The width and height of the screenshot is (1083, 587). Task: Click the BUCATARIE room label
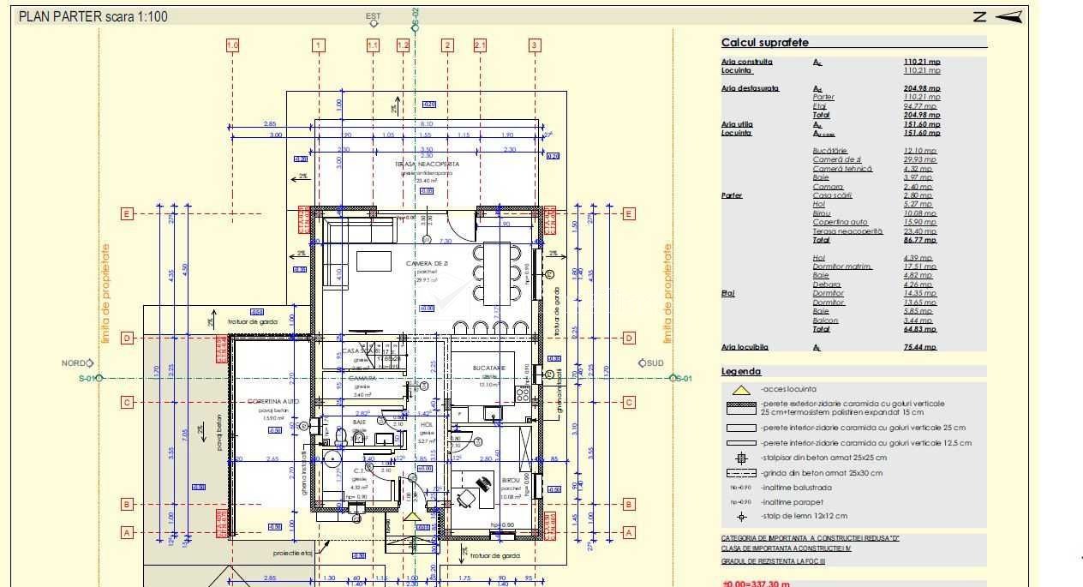489,368
